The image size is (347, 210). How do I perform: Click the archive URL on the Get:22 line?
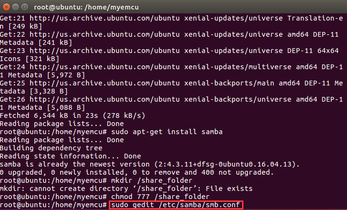pyautogui.click(x=105, y=34)
